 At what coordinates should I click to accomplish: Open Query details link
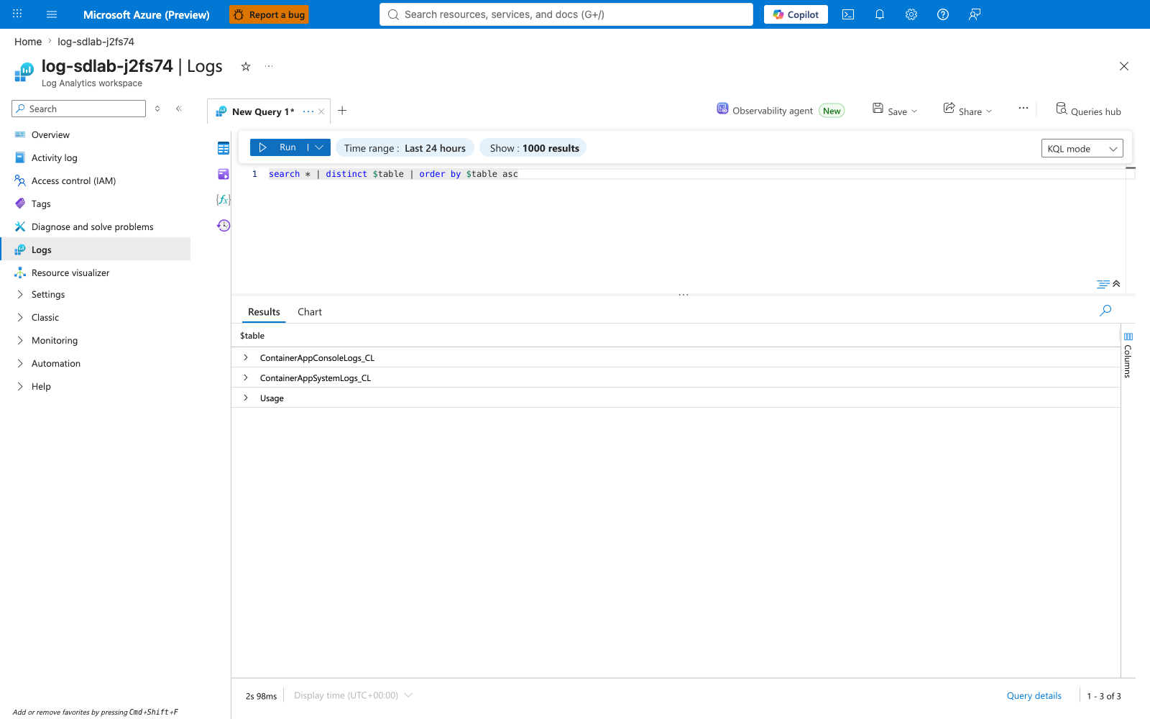tap(1034, 695)
